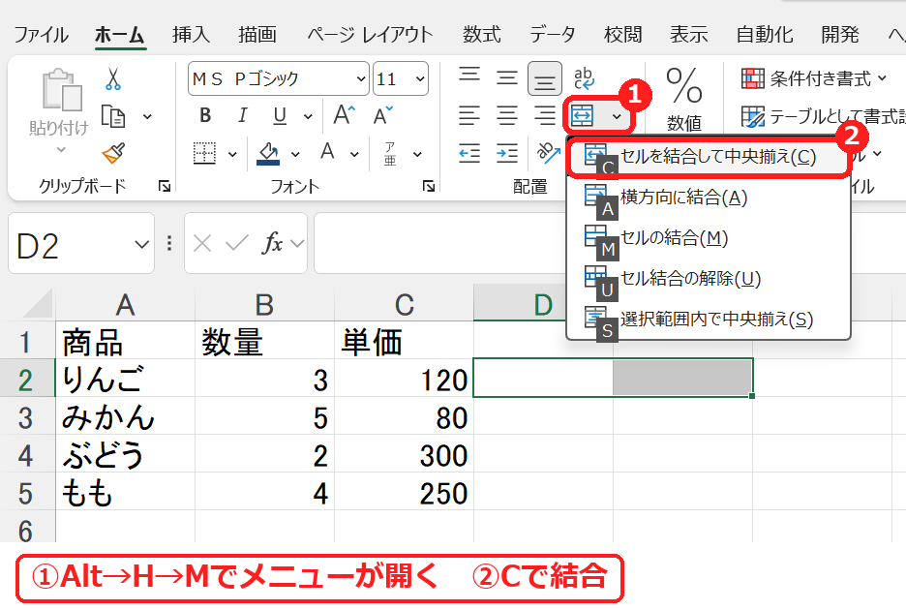Click テーブルとして書式設定 table format icon
This screenshot has width=906, height=610.
click(x=753, y=117)
